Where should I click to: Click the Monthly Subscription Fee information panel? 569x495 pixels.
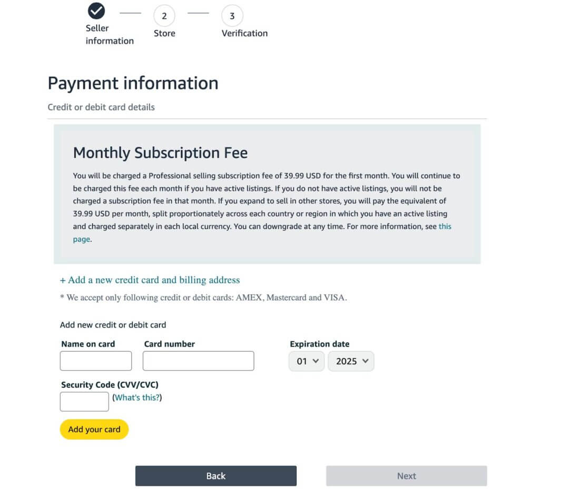(267, 193)
